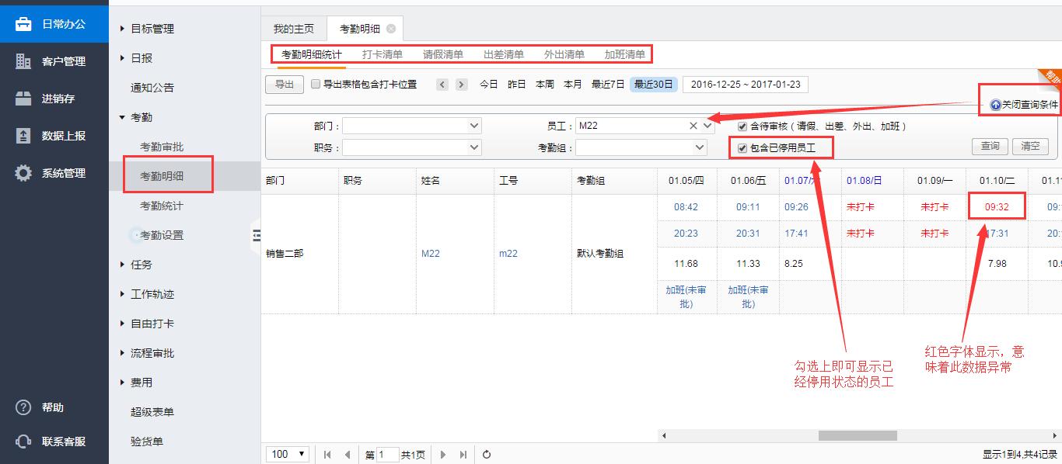Click the refresh icon in pagination bar

(x=487, y=455)
